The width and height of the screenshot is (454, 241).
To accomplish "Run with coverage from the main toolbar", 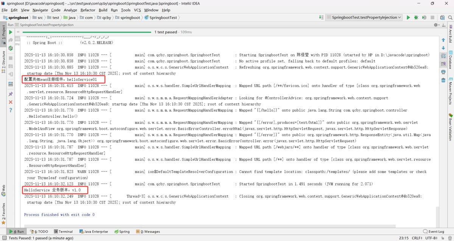I will (x=424, y=17).
